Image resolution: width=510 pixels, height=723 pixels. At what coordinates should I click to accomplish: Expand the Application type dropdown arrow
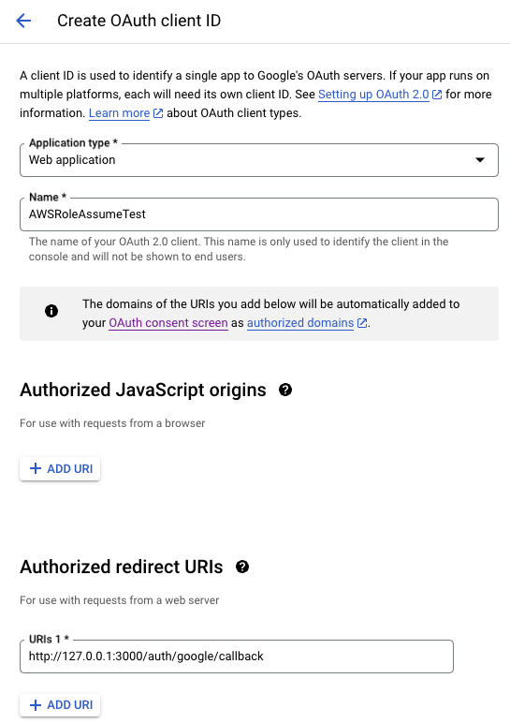point(480,160)
